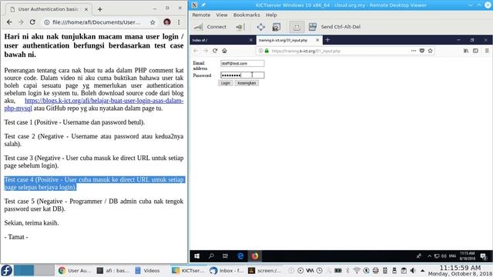
Task: Open Task View in remote Windows taskbar
Action: (x=225, y=256)
